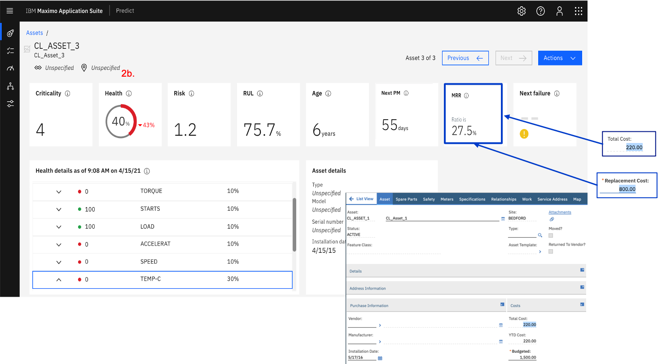658x364 pixels.
Task: Toggle the Moved? checkbox
Action: click(551, 235)
